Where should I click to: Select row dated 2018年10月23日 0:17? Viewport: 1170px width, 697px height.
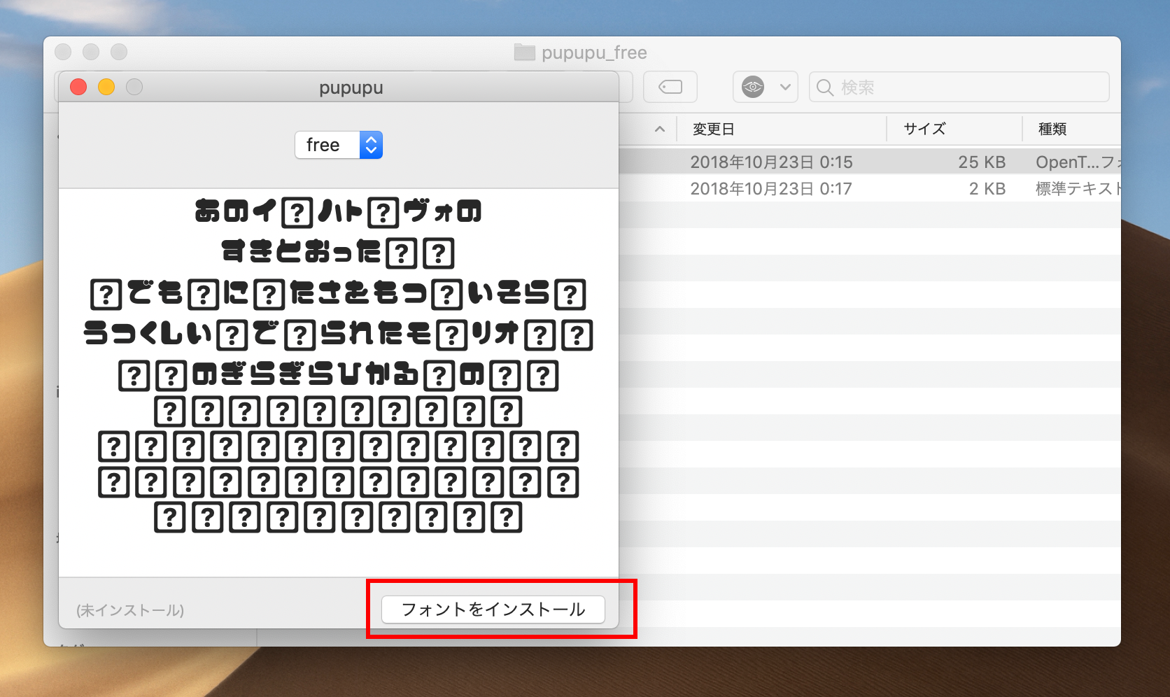(x=870, y=188)
